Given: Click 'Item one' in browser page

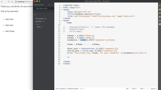Looking at the screenshot, I should tap(9, 19).
